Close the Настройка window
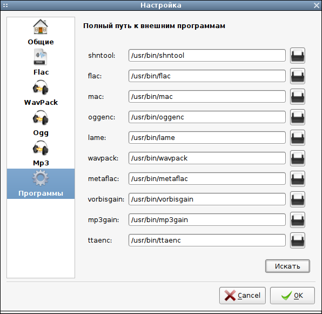 tap(317, 5)
